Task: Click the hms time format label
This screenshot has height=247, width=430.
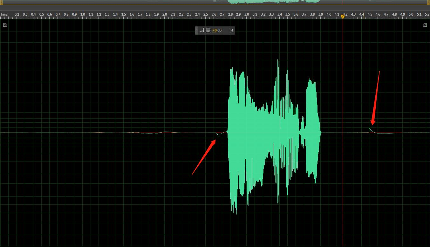Action: click(x=4, y=14)
